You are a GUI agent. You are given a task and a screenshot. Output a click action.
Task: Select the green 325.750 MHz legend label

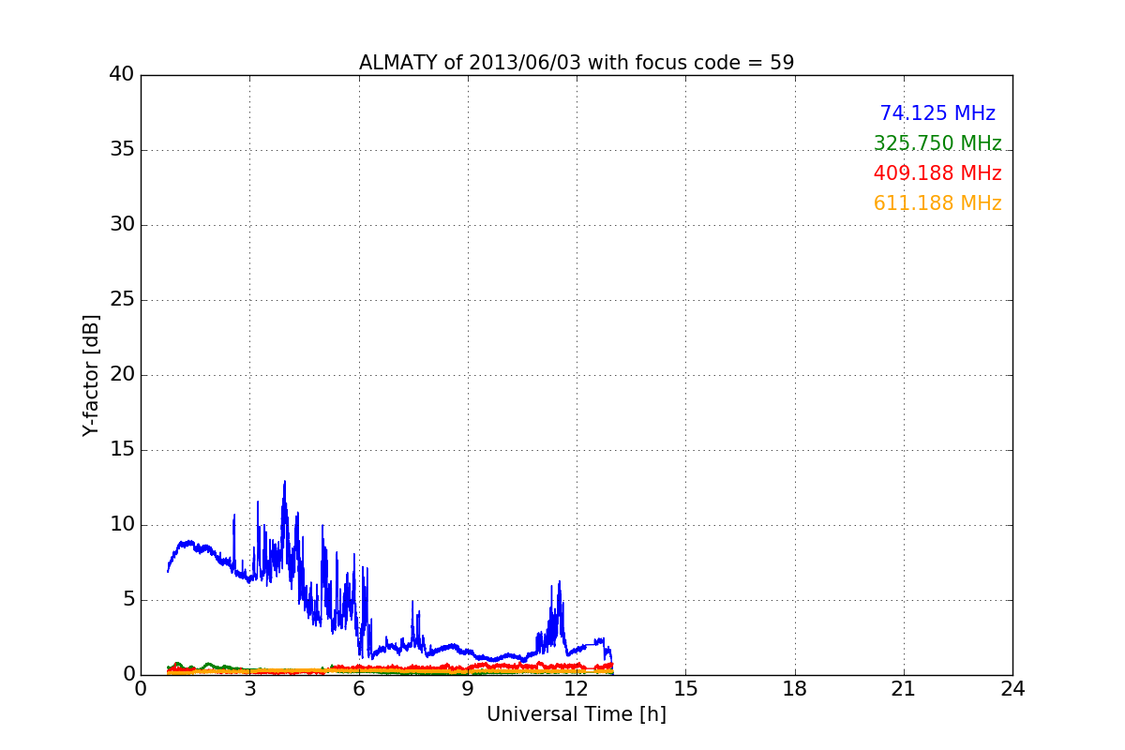coord(937,143)
